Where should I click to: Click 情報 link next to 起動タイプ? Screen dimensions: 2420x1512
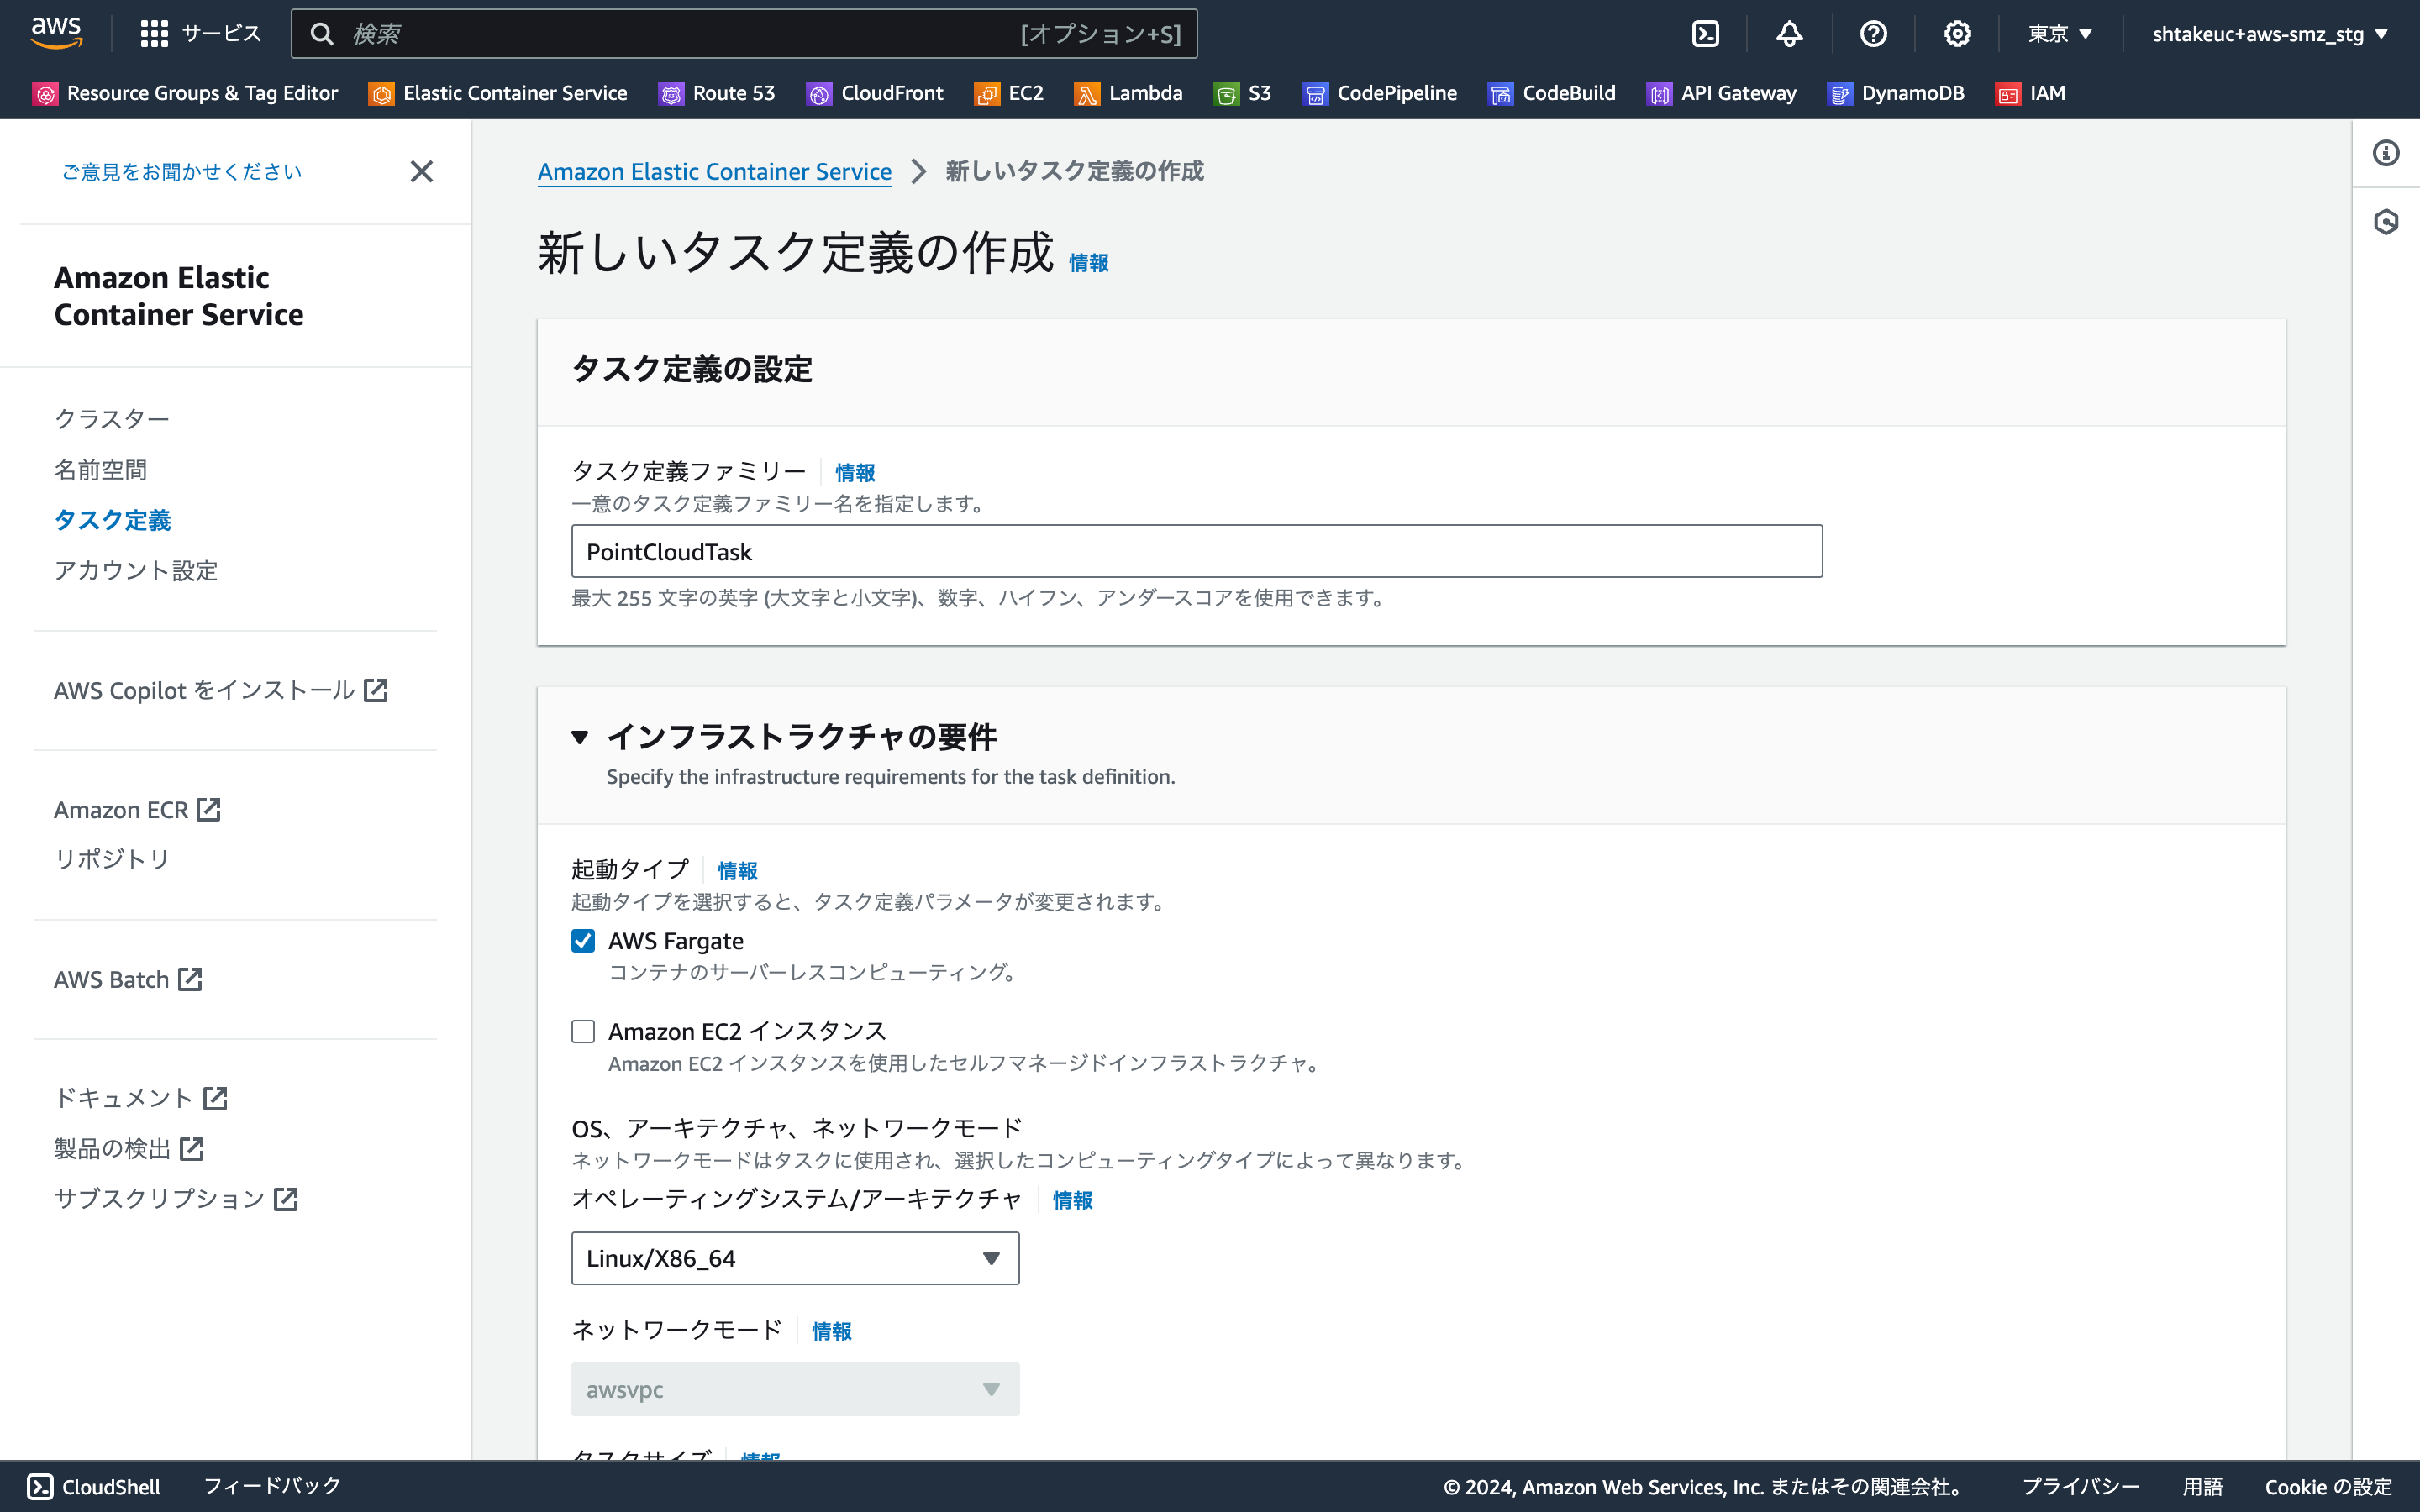point(737,871)
